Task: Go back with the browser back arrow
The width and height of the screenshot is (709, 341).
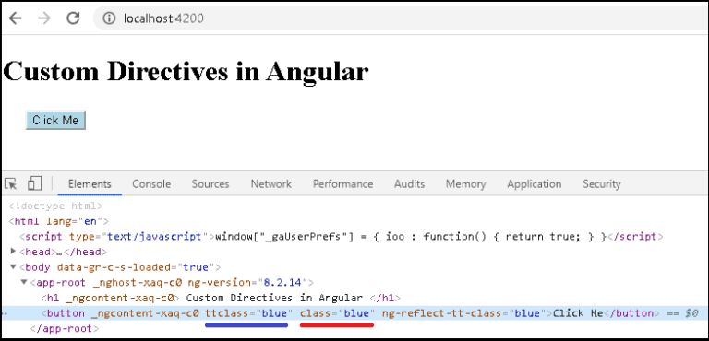Action: (x=16, y=18)
